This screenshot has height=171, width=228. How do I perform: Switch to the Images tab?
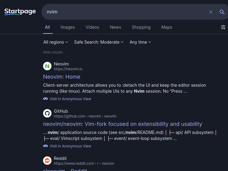point(68,27)
